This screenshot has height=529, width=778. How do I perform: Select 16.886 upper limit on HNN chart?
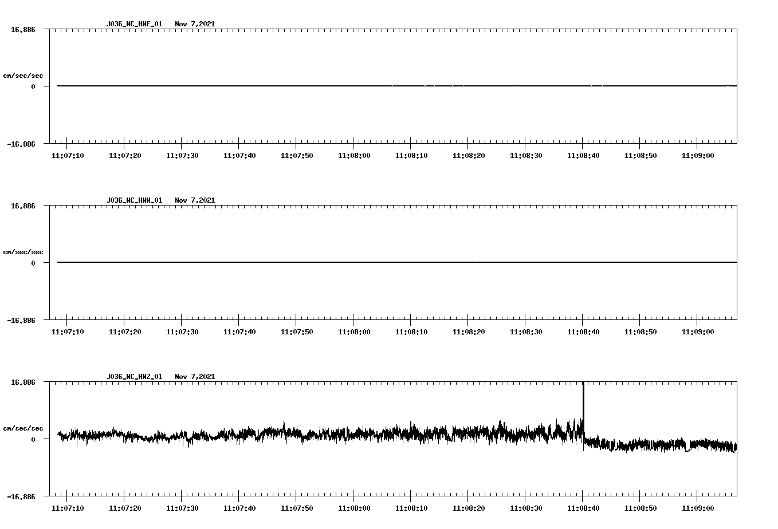23,206
